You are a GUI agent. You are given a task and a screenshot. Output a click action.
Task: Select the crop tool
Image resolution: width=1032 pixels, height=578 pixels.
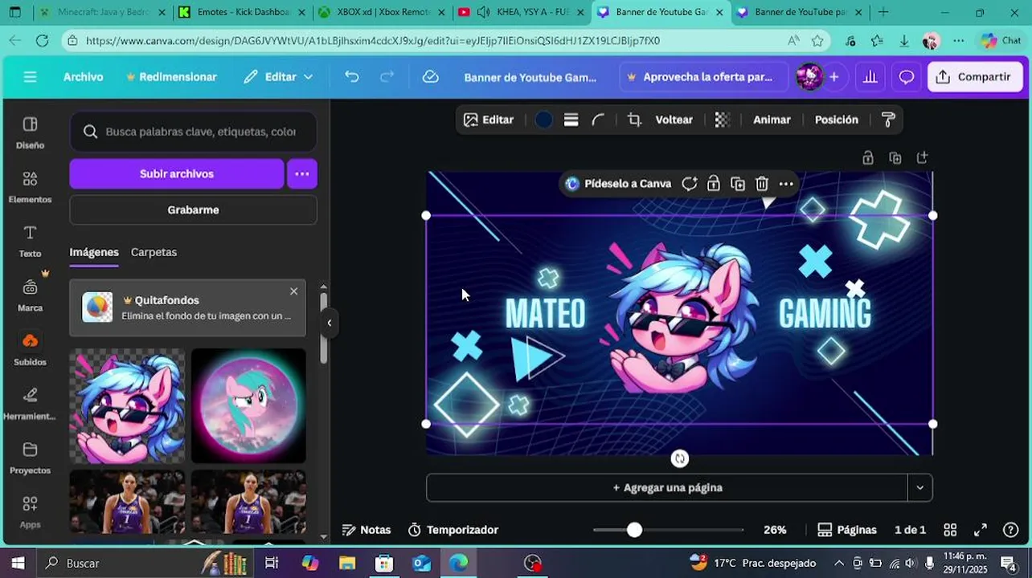(x=634, y=120)
